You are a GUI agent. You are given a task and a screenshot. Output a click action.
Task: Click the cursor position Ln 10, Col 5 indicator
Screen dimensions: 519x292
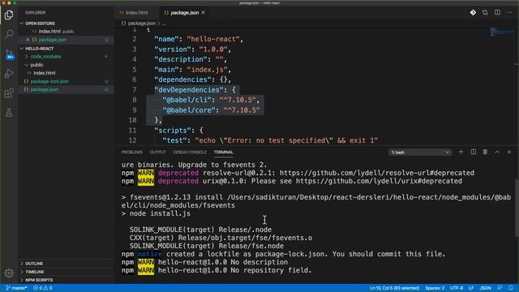coord(395,288)
